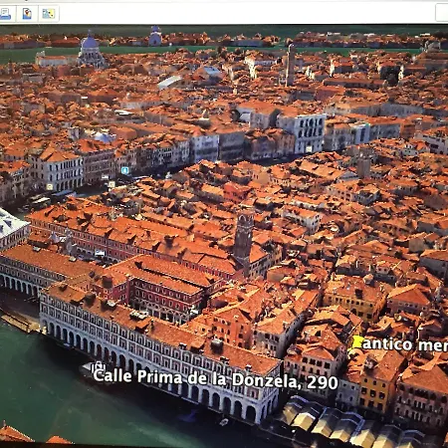This screenshot has width=448, height=448.
Task: Click the Save Image toolbar icon
Action: click(27, 14)
